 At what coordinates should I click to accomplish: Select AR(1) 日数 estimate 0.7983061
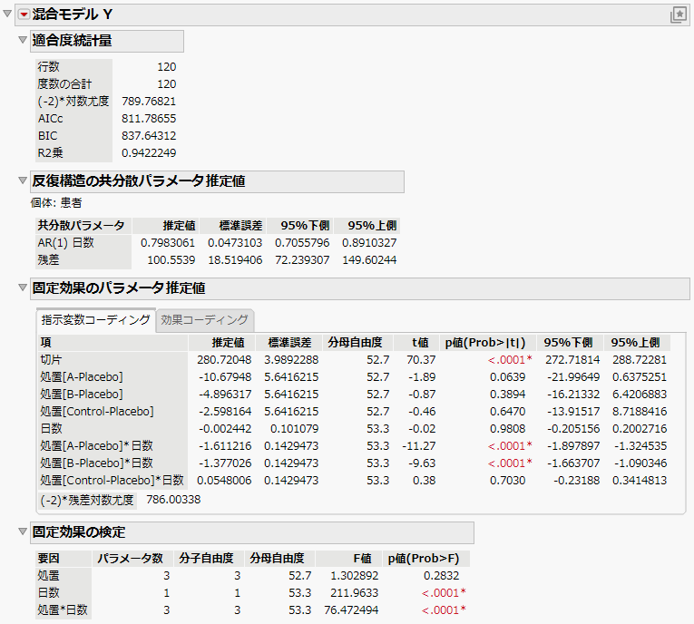tap(168, 243)
